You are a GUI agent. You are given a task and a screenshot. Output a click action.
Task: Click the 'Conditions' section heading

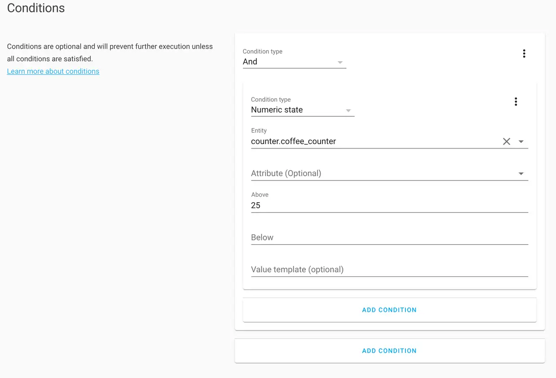[x=36, y=8]
